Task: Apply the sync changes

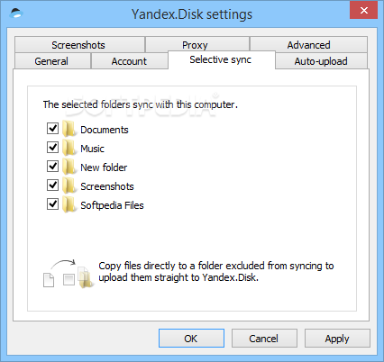Action: 337,339
